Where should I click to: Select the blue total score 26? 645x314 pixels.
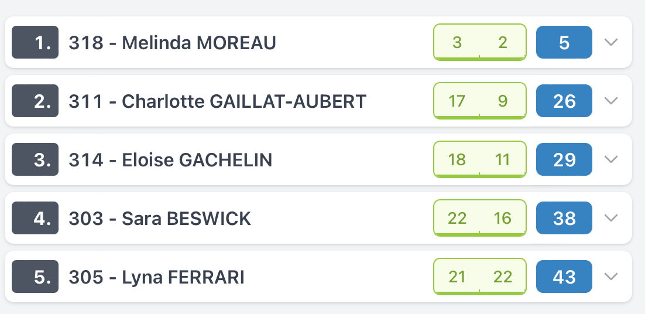tap(564, 101)
